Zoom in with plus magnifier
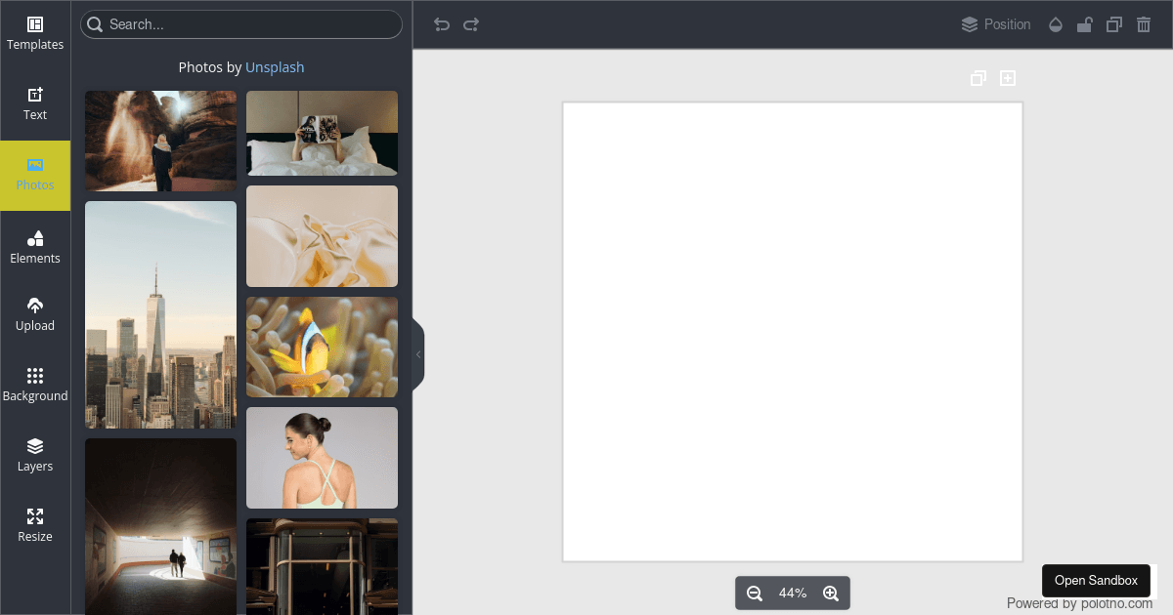The height and width of the screenshot is (615, 1173). pos(831,594)
